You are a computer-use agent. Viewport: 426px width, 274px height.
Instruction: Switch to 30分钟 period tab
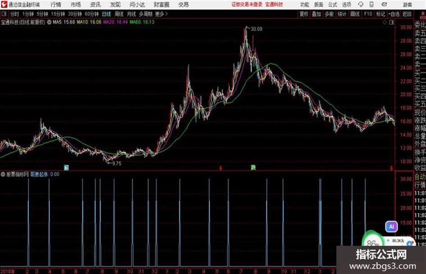point(75,14)
